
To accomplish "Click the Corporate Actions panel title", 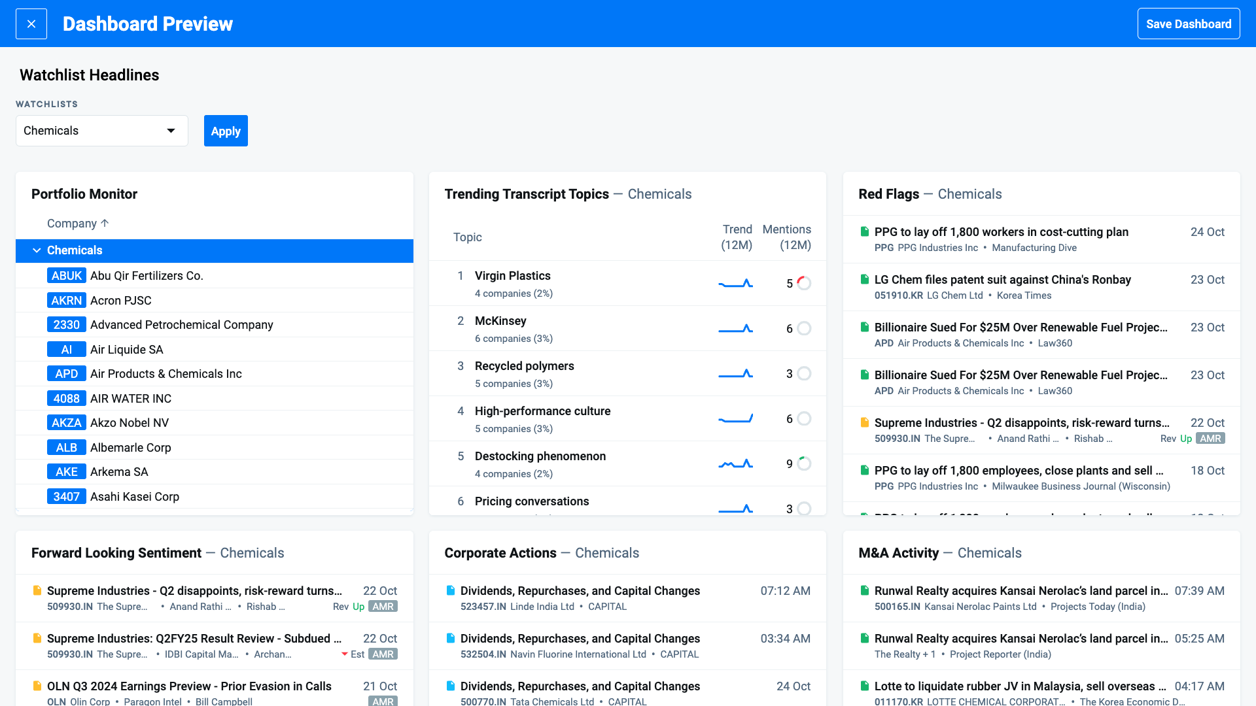I will (x=500, y=553).
